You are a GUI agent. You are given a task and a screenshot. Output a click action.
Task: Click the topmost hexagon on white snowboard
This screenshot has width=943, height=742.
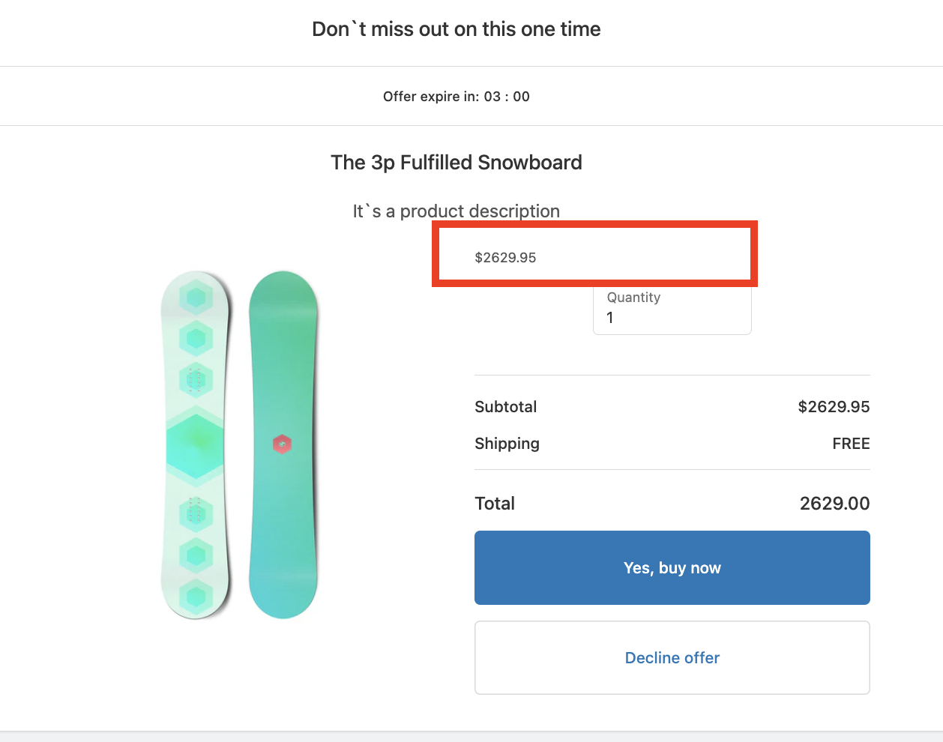coord(196,298)
